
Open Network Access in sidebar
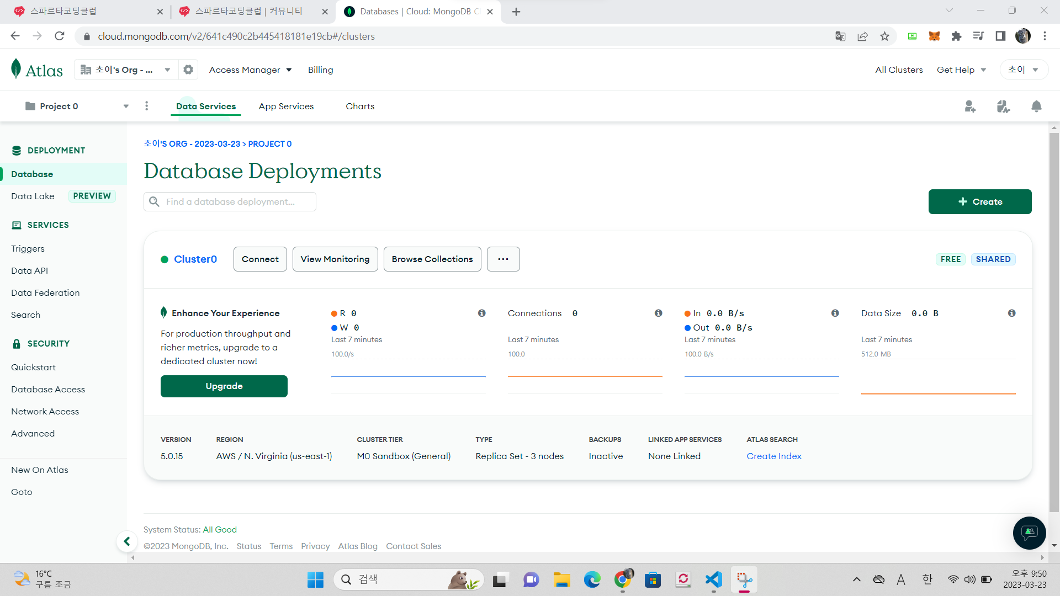pos(45,411)
